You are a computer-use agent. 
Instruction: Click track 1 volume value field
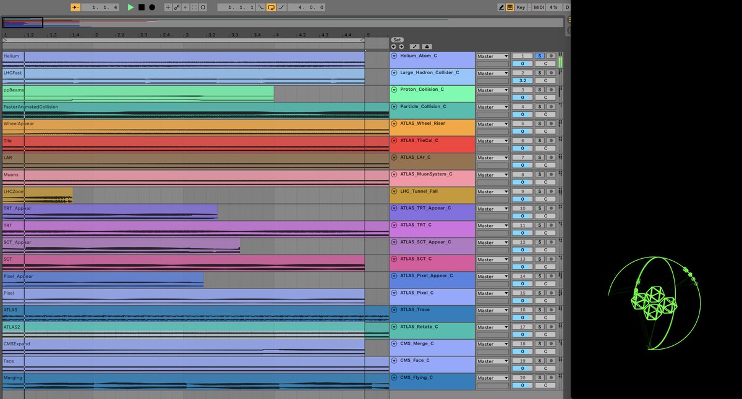(522, 64)
